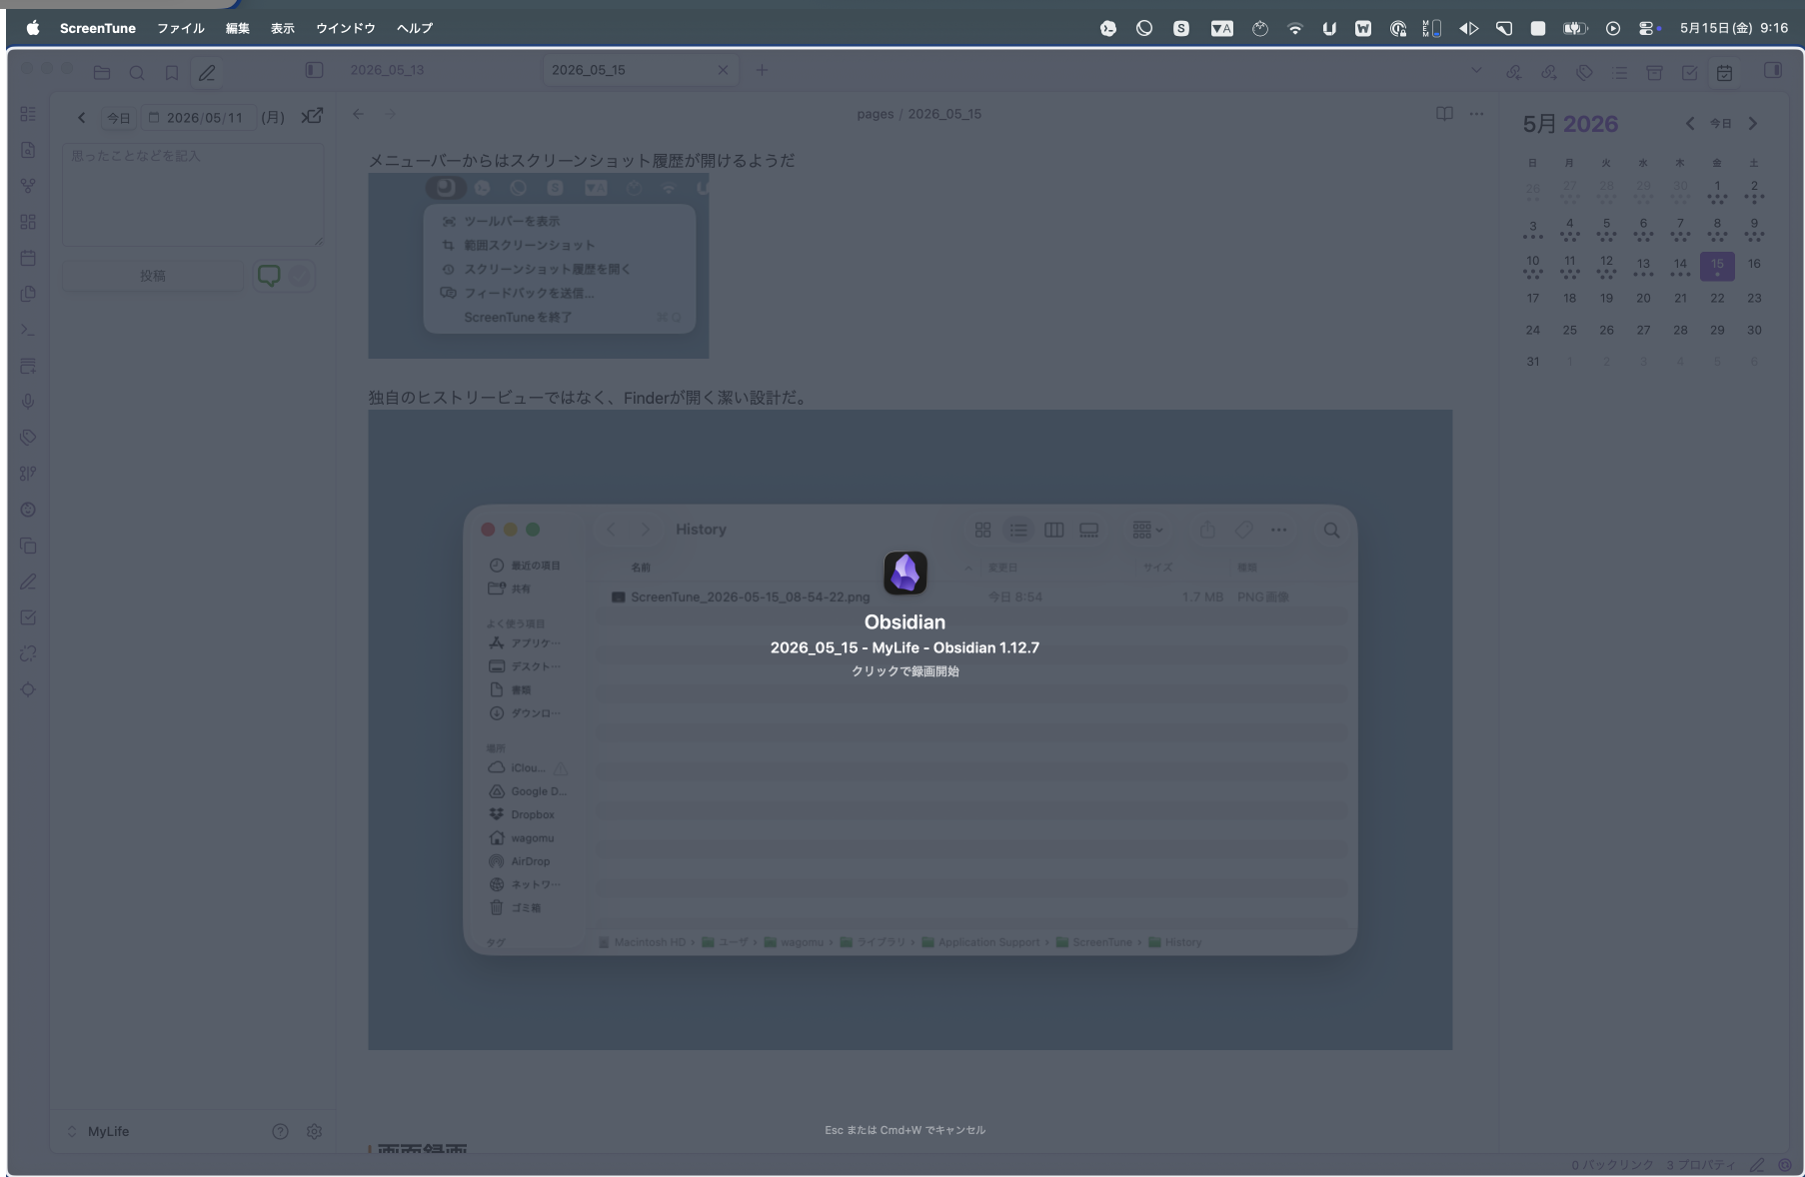Click the calendar icon in the left ribbon
1805x1177 pixels.
point(28,258)
